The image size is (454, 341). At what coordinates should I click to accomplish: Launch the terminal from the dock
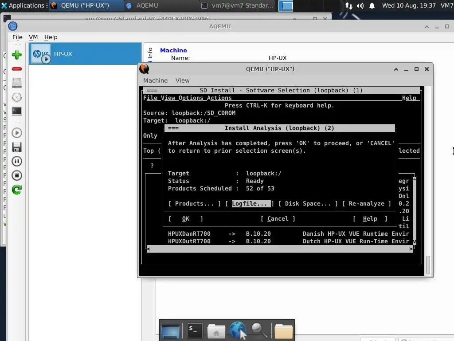194,330
